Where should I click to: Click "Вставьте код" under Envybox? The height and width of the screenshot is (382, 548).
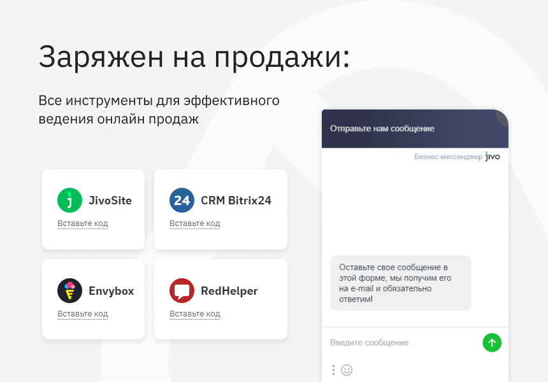click(x=83, y=314)
